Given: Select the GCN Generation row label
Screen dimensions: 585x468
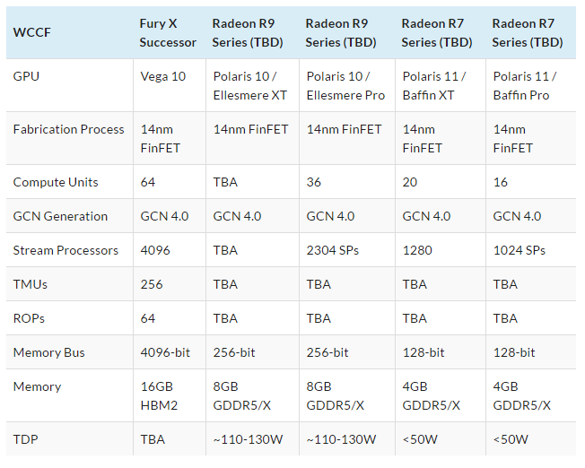Looking at the screenshot, I should pyautogui.click(x=61, y=217).
